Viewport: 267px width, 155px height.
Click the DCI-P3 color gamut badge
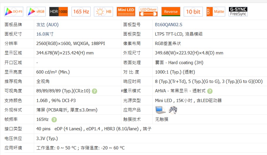(14, 12)
